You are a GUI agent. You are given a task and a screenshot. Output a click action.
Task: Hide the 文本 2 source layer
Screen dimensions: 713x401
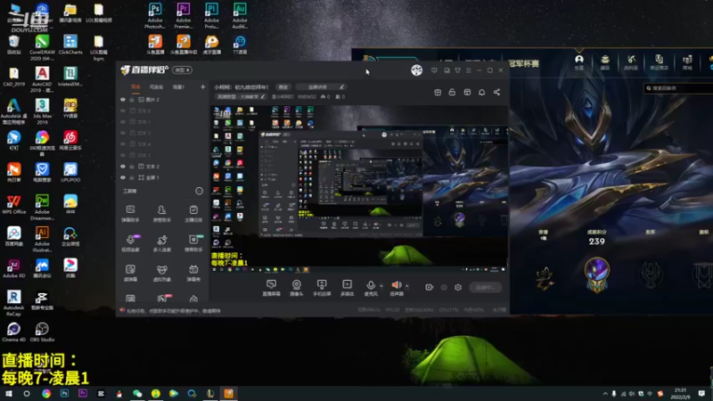point(123,167)
